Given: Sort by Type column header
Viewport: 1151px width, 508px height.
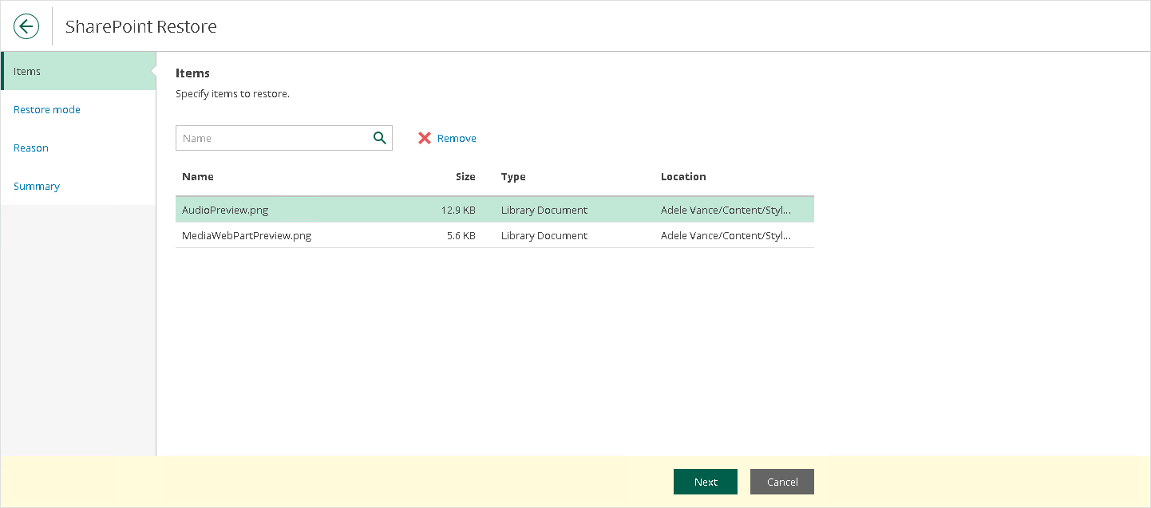Looking at the screenshot, I should click(513, 176).
